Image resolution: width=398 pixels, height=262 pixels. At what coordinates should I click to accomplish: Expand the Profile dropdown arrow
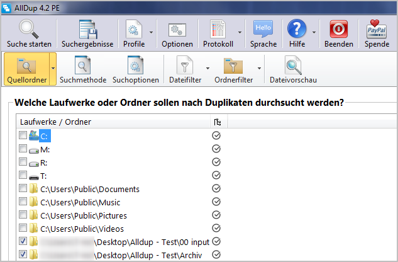coord(152,33)
